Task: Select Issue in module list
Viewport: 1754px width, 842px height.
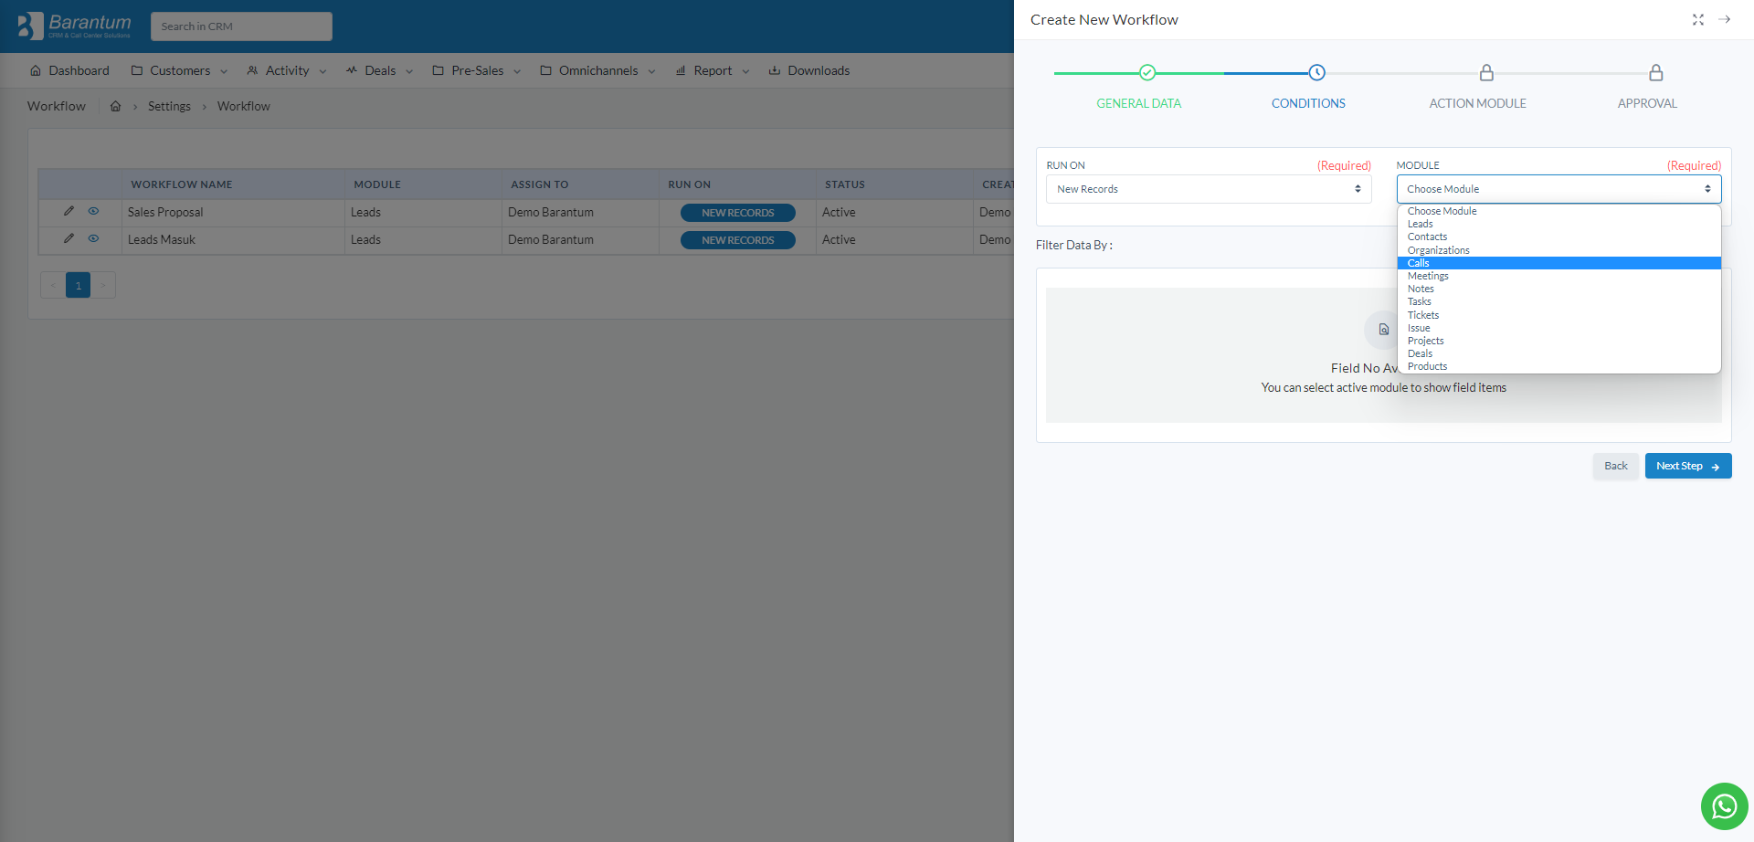Action: tap(1559, 328)
